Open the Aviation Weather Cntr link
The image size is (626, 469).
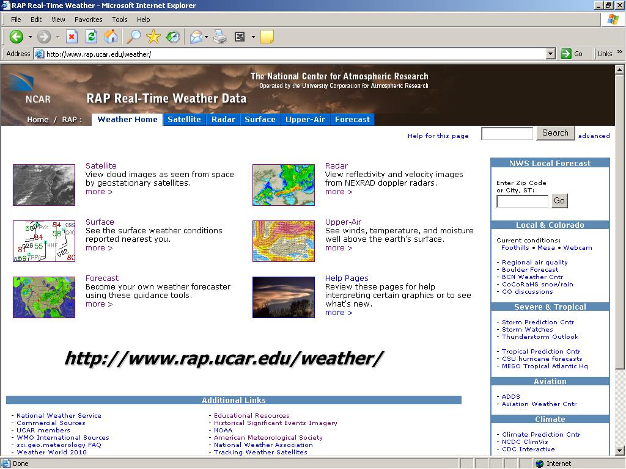click(539, 404)
